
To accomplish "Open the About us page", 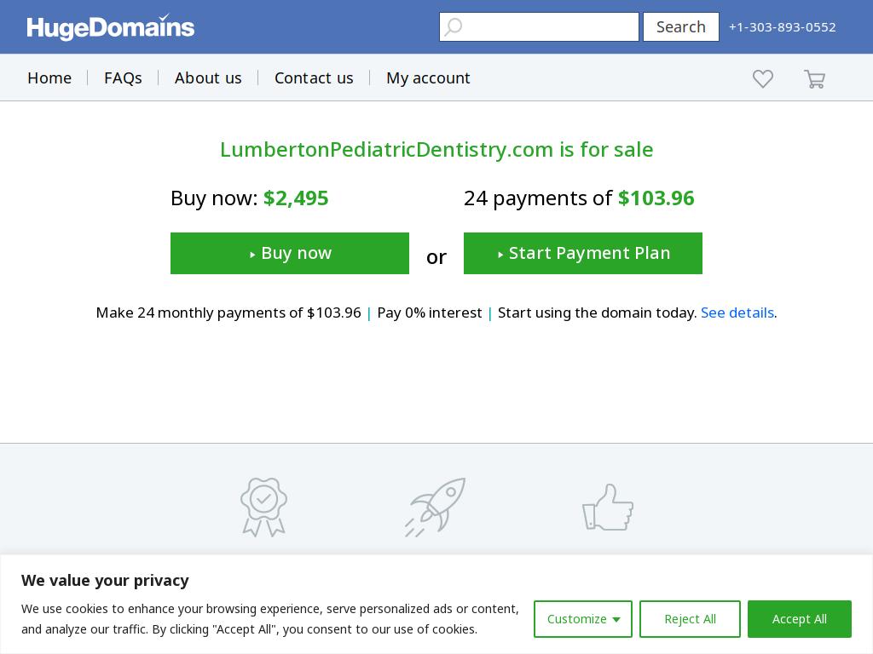I will [208, 77].
